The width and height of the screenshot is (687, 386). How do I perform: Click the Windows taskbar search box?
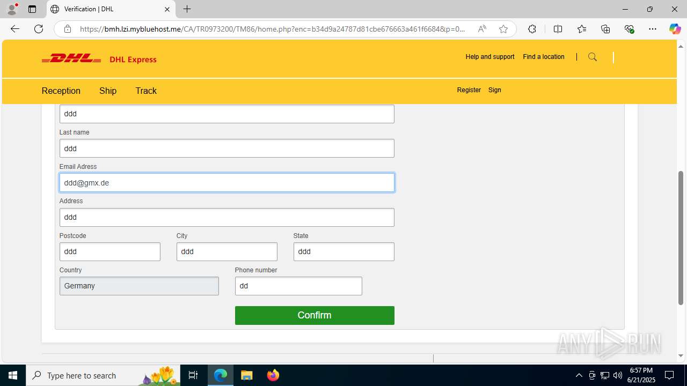tap(103, 375)
